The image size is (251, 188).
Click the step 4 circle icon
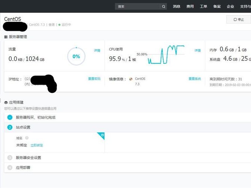(10, 168)
